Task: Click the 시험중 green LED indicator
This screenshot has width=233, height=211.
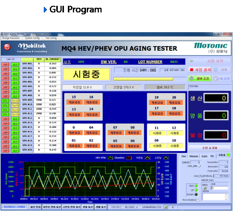Action: [x=228, y=155]
